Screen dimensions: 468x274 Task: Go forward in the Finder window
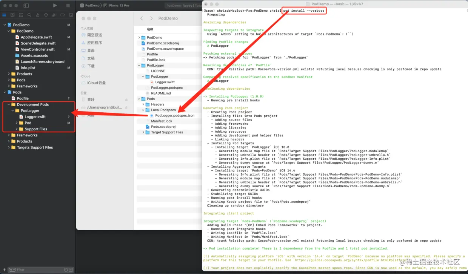click(x=151, y=18)
